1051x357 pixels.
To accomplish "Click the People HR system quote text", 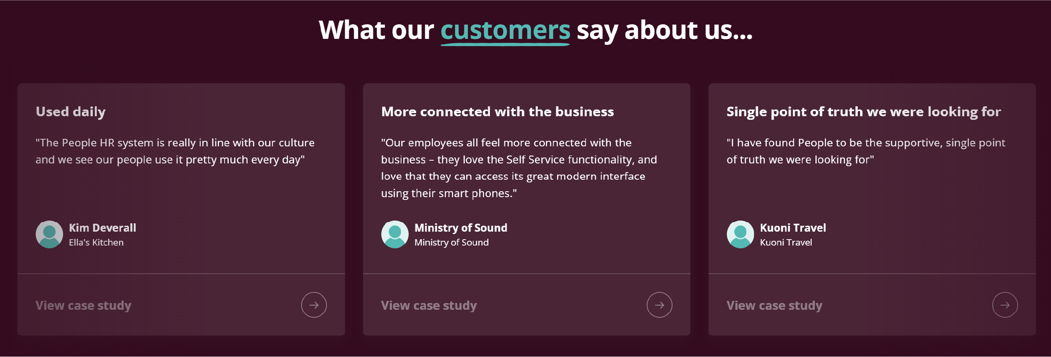I will [x=175, y=152].
